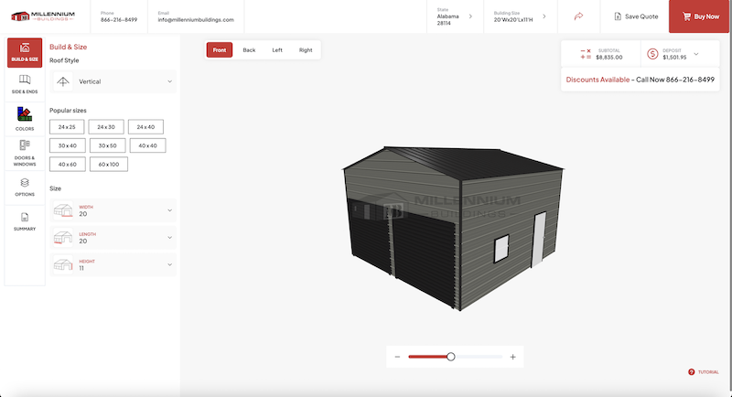
Task: Open the Colors section
Action: coord(25,118)
